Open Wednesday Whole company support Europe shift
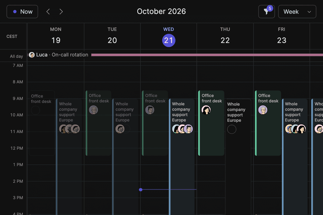Screen dimensions: 323x215 (182, 157)
